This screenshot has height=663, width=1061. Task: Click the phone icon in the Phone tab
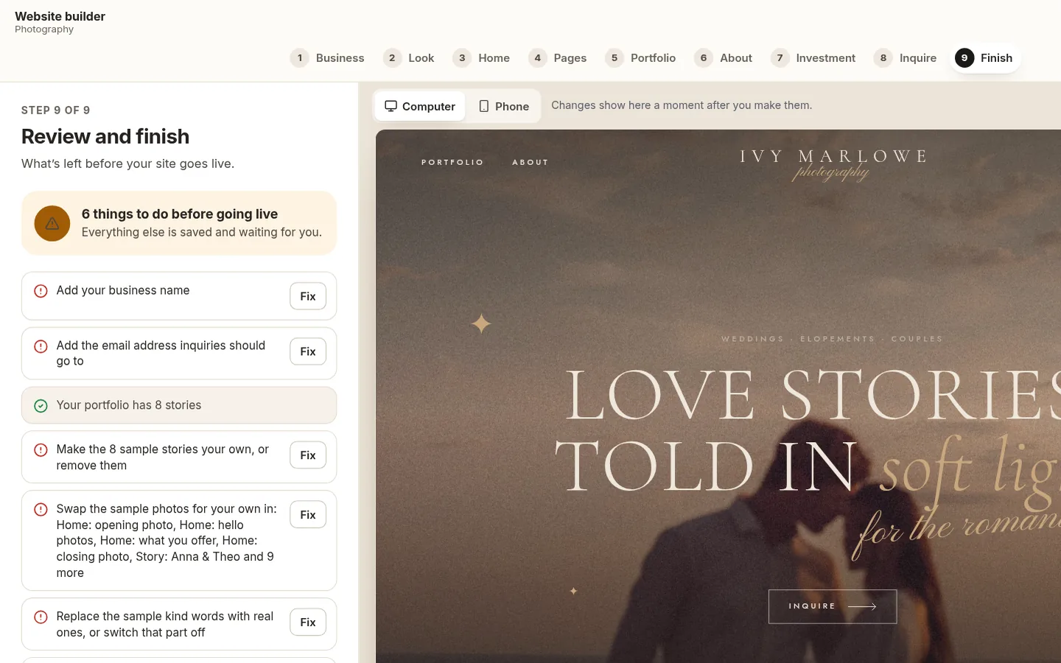pyautogui.click(x=484, y=106)
